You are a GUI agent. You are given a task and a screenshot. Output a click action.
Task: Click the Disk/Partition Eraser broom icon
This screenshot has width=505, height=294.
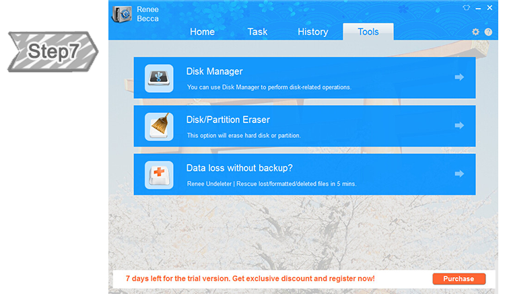click(159, 126)
